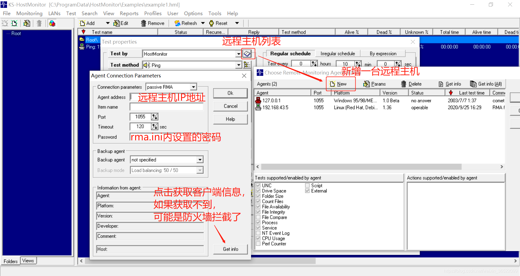
Task: Switch to the By expression tab
Action: coord(383,54)
